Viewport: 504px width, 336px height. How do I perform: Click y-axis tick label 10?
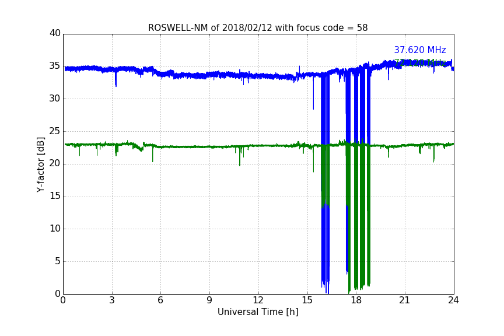click(x=55, y=229)
